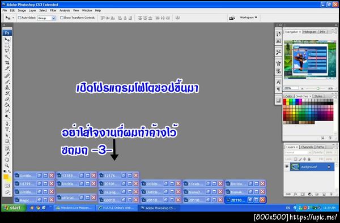Expand toolbox to two-column arrows
This screenshot has width=340, height=223.
(x=4, y=25)
